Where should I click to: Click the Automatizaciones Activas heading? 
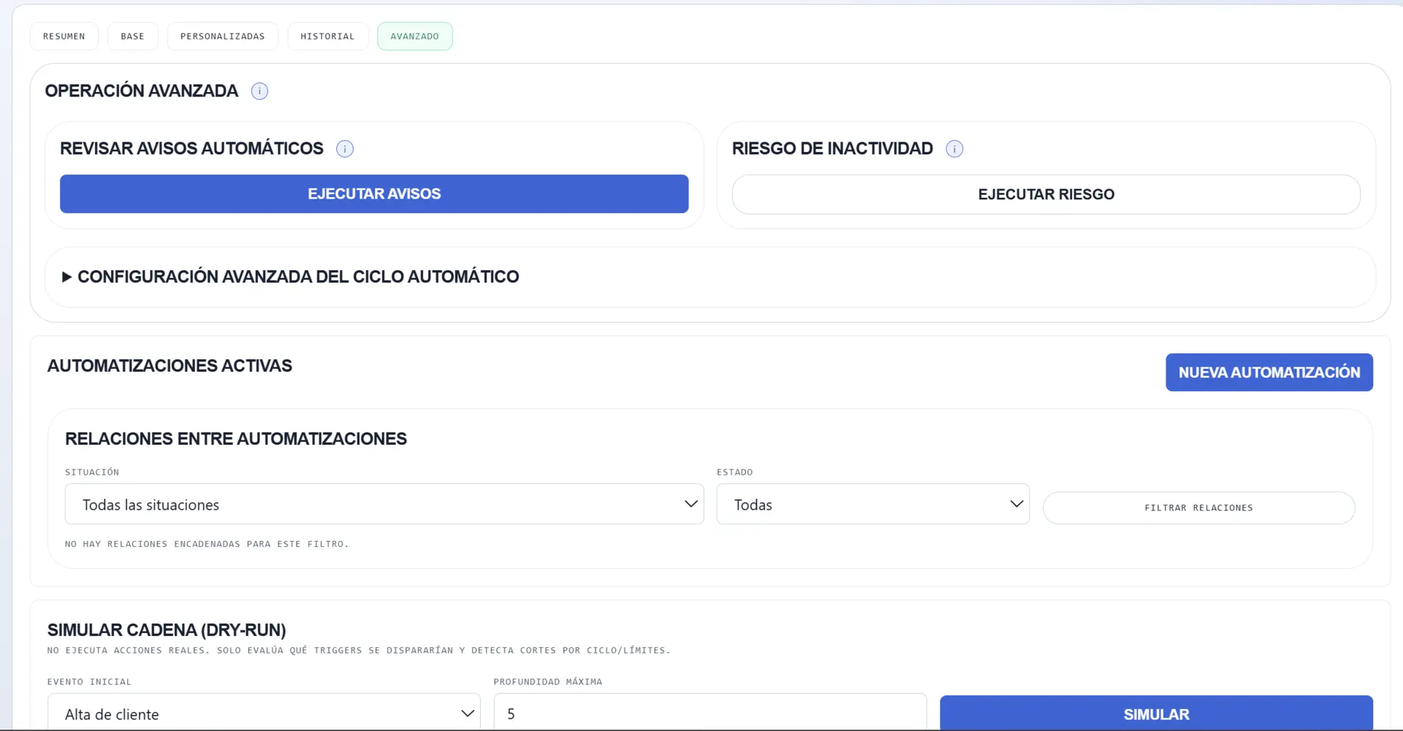coord(170,366)
